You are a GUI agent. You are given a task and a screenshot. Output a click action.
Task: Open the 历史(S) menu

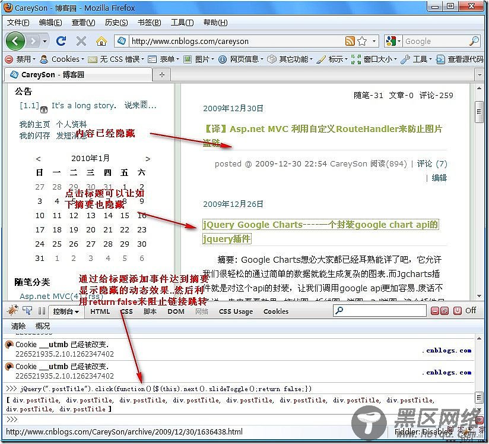click(116, 23)
